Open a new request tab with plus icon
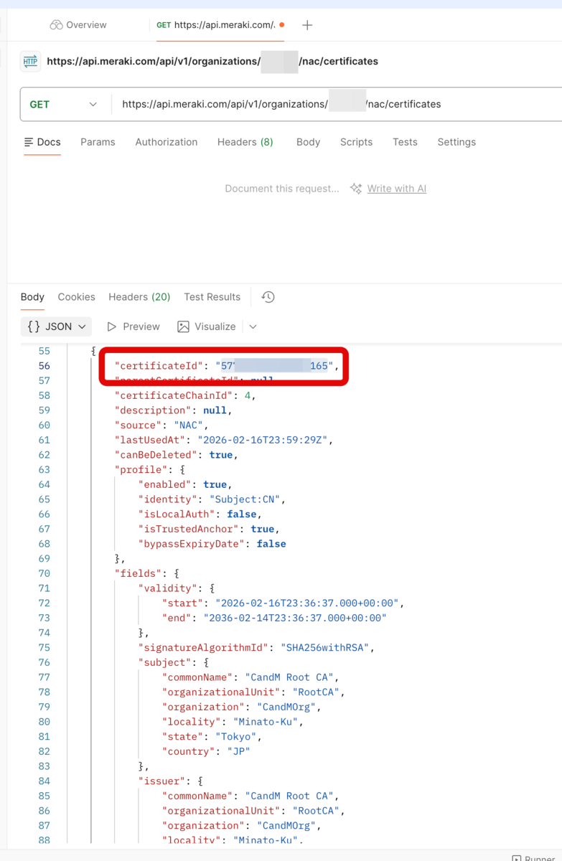Screen dimensions: 562x861 point(307,25)
